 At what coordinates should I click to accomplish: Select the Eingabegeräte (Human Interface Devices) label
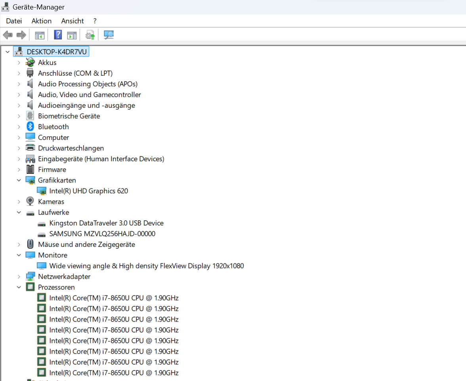[101, 158]
